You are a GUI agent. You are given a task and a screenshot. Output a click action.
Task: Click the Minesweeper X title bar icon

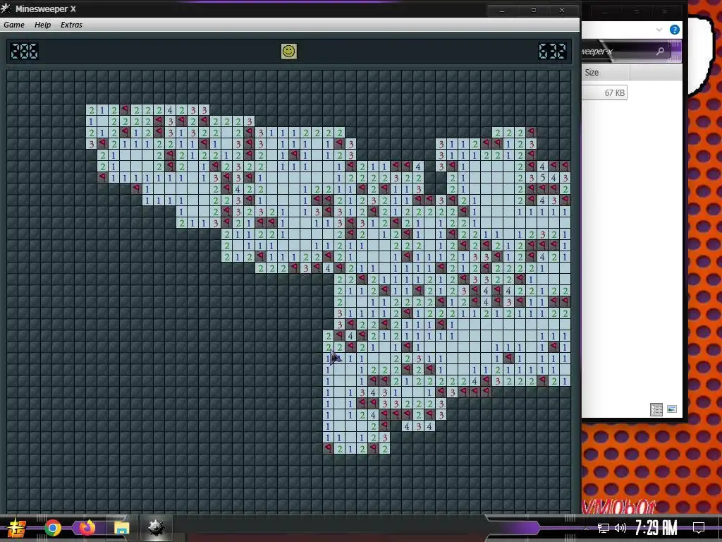tap(6, 8)
